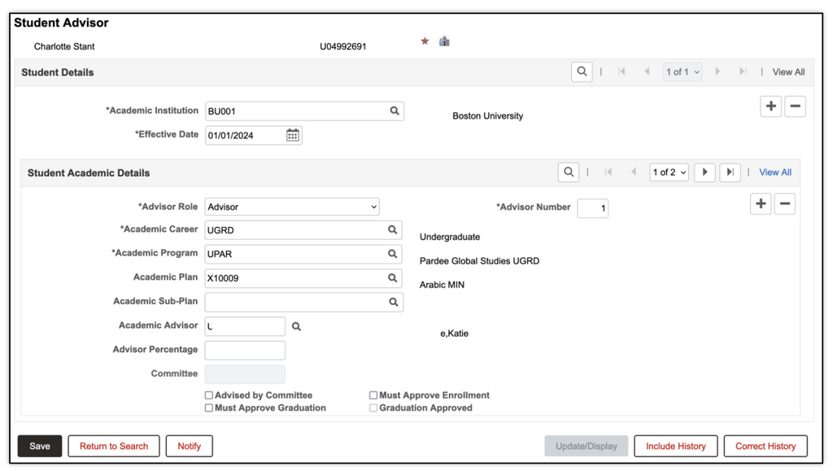
Task: Click the Committee field
Action: point(245,374)
